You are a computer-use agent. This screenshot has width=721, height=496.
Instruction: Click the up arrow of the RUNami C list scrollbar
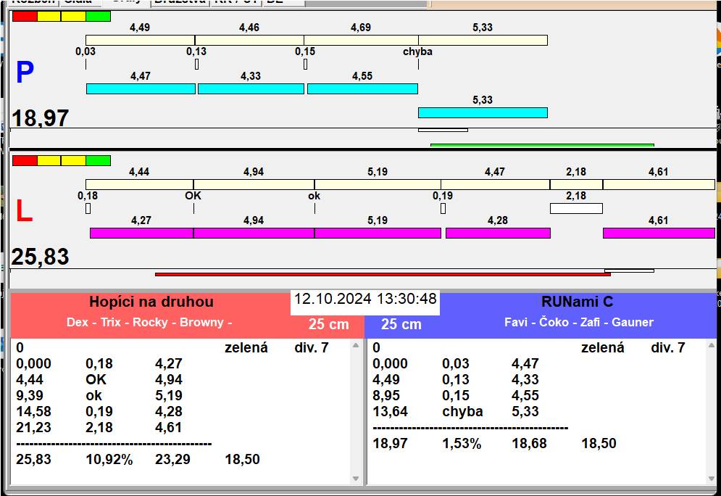pos(712,345)
